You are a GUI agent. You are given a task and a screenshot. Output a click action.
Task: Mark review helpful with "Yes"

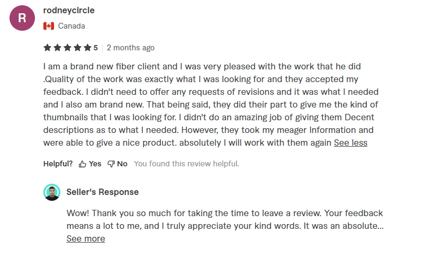(x=95, y=164)
